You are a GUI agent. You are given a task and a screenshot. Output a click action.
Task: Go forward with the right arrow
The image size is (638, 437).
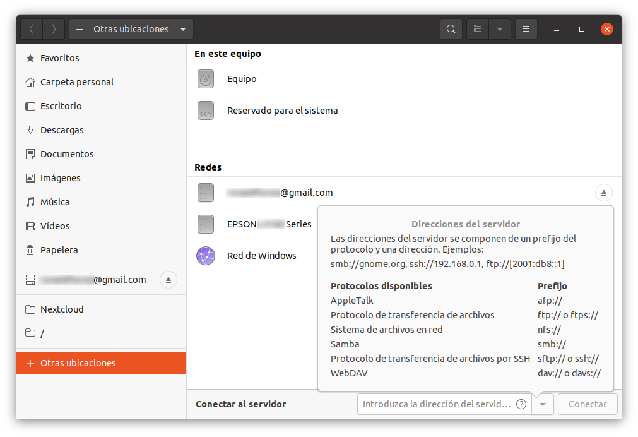pos(54,29)
